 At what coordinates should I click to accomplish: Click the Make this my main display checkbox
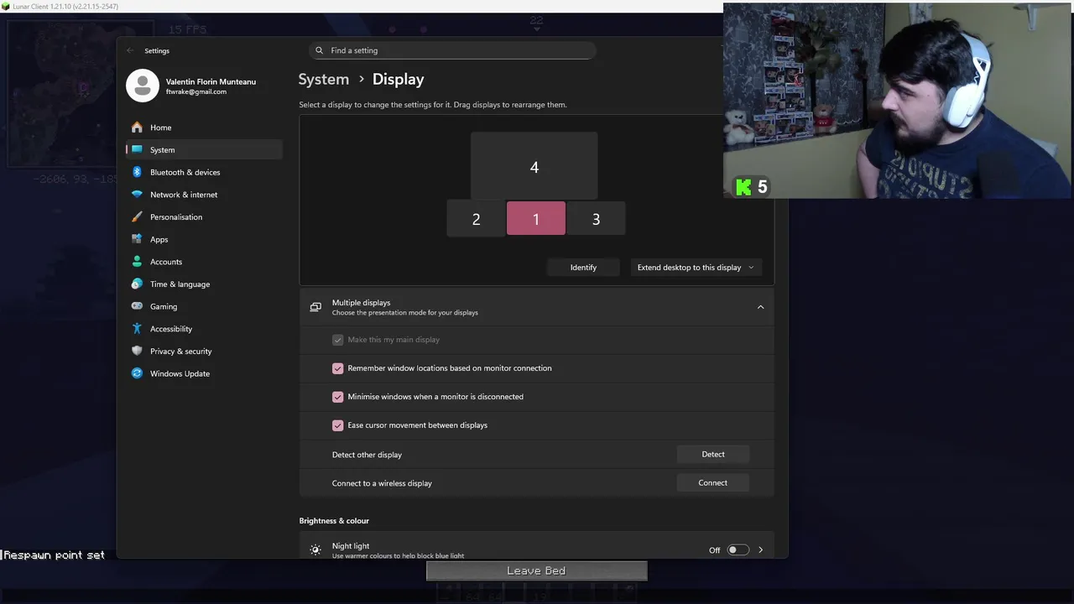[x=337, y=340]
